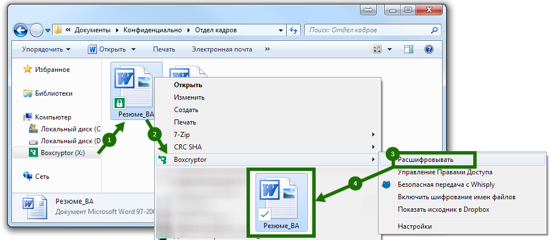552x240 pixels.
Task: Open view options dropdown arrow
Action: point(390,49)
